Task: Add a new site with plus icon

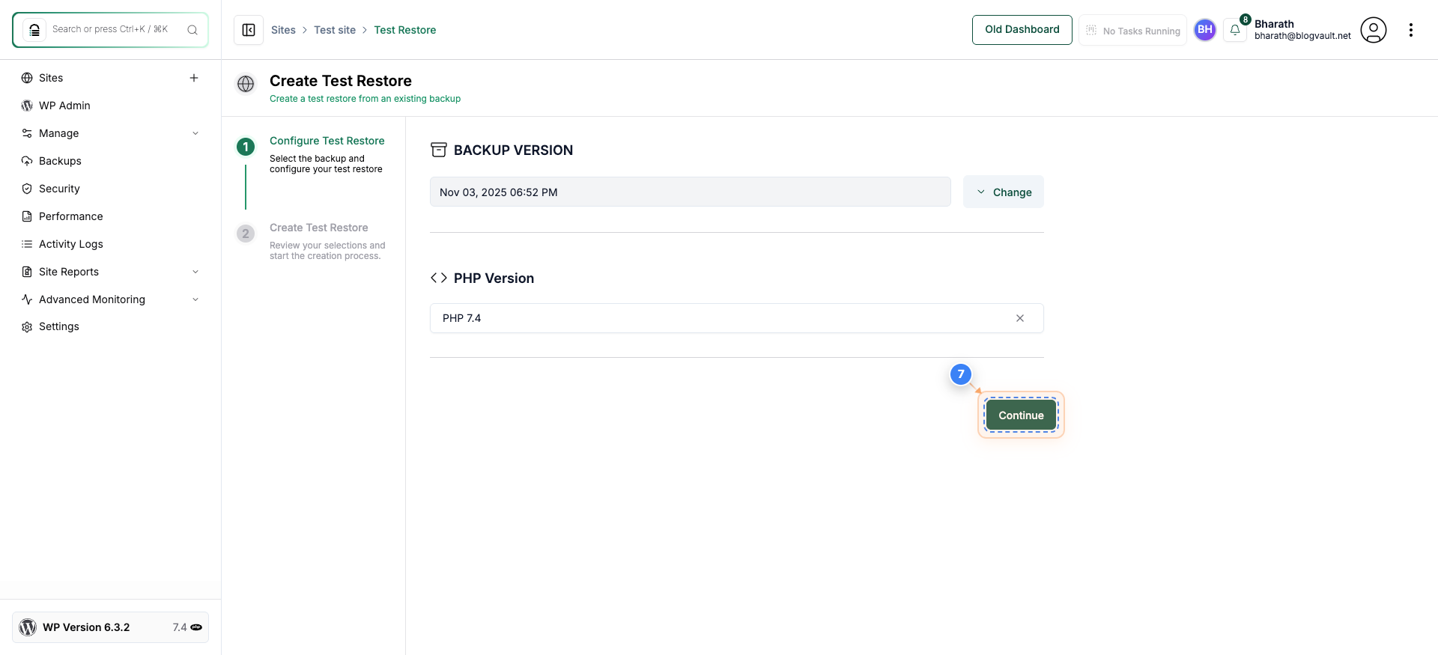Action: point(194,78)
